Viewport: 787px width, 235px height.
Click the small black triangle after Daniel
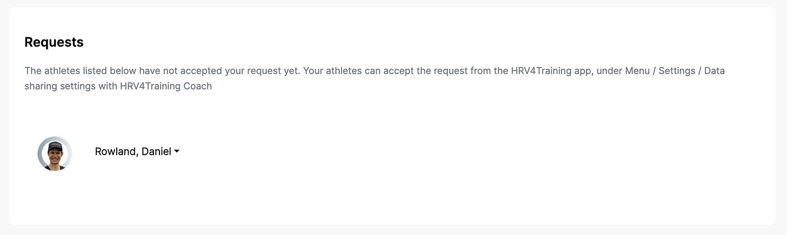(176, 152)
